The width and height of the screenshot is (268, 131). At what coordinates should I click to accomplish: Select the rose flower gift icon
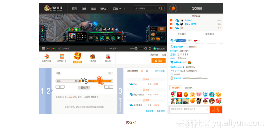(173, 94)
